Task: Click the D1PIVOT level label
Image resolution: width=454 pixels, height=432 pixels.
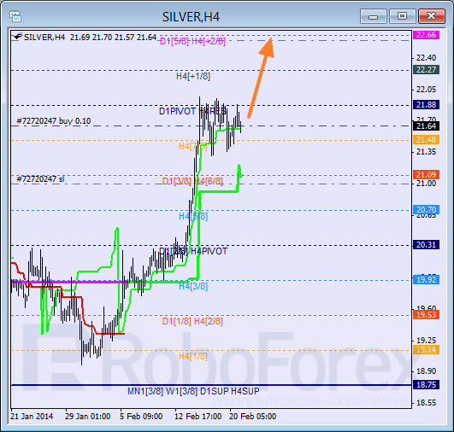Action: click(x=178, y=111)
